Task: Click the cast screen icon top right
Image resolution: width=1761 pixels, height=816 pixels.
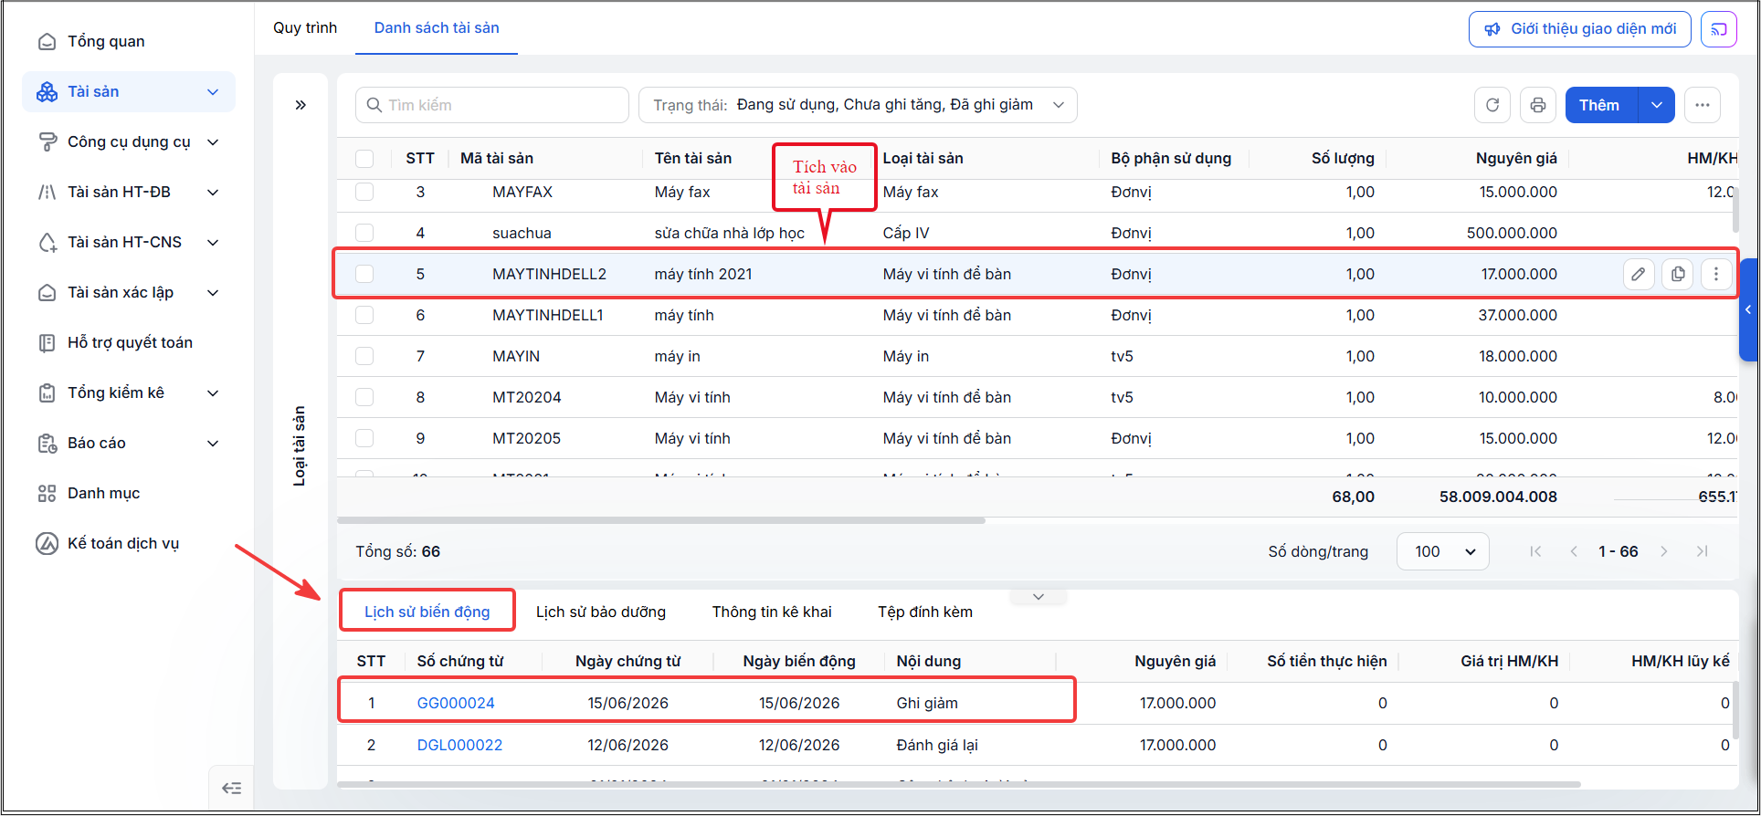Action: click(1719, 29)
